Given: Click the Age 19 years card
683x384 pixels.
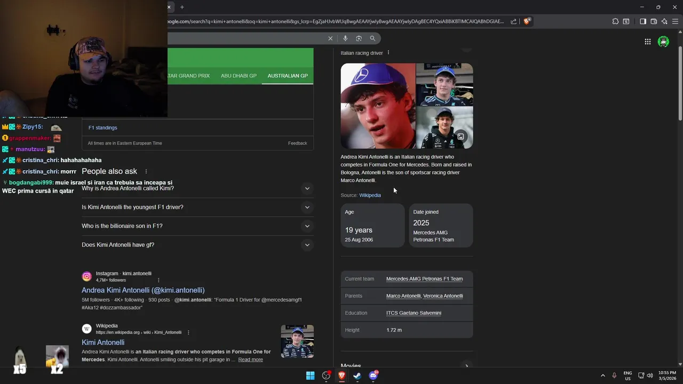Looking at the screenshot, I should point(372,226).
